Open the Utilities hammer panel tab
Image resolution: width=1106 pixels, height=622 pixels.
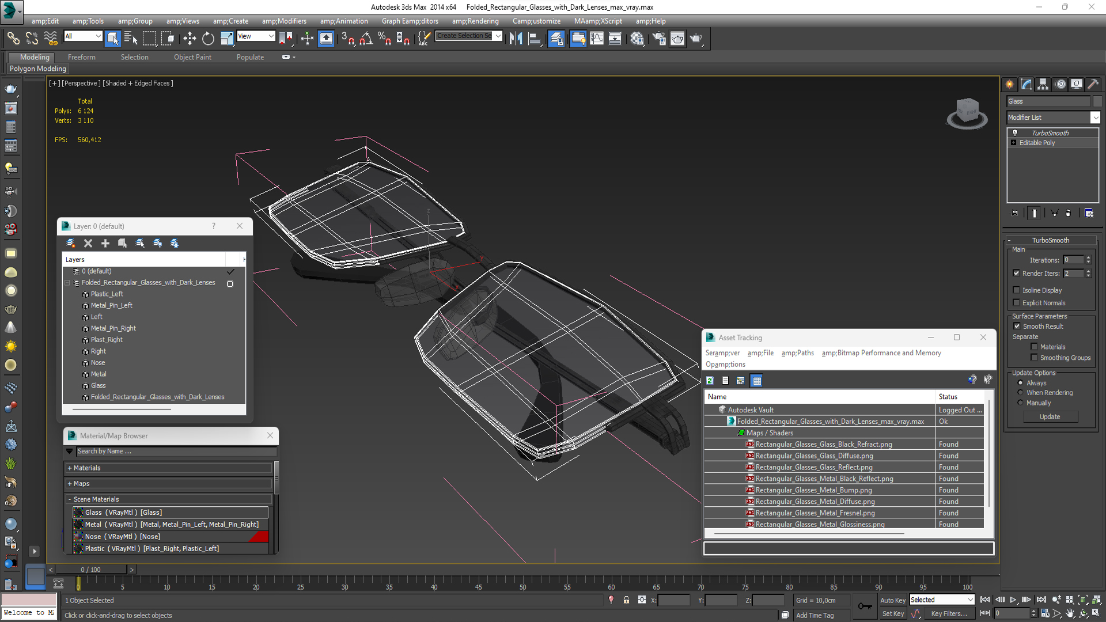point(1093,84)
